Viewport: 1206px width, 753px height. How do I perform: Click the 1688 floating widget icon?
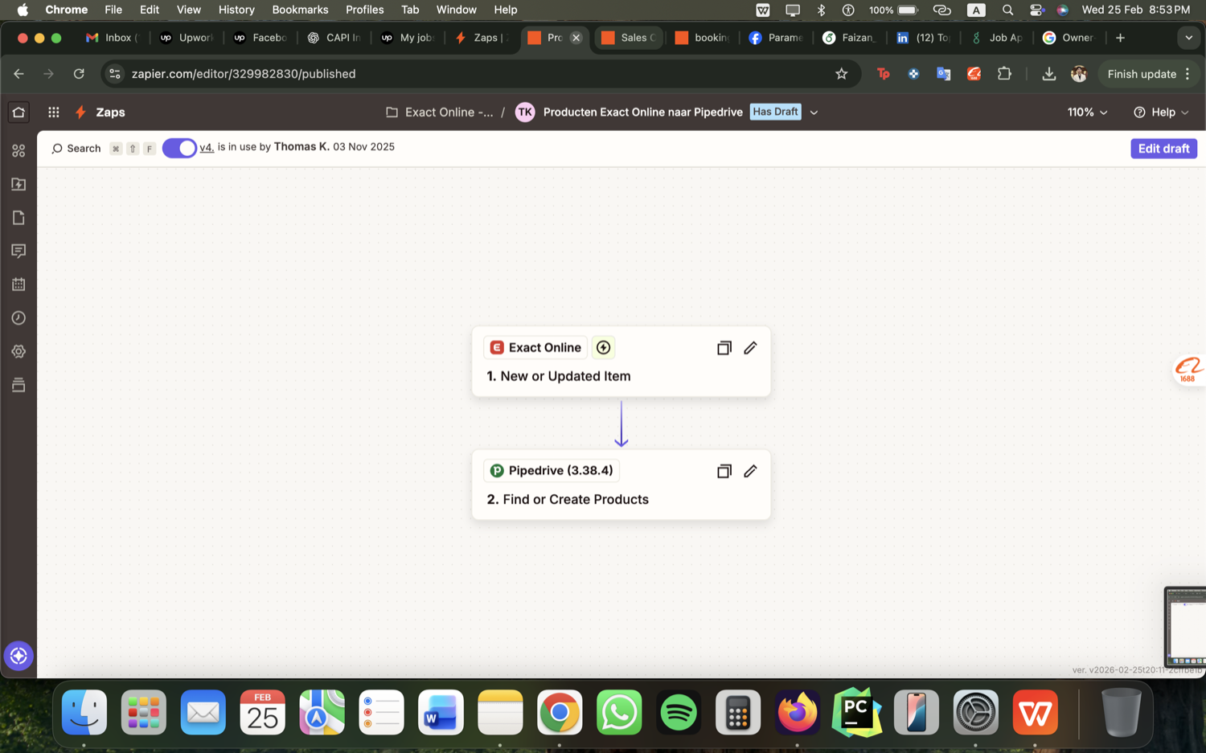pos(1188,370)
